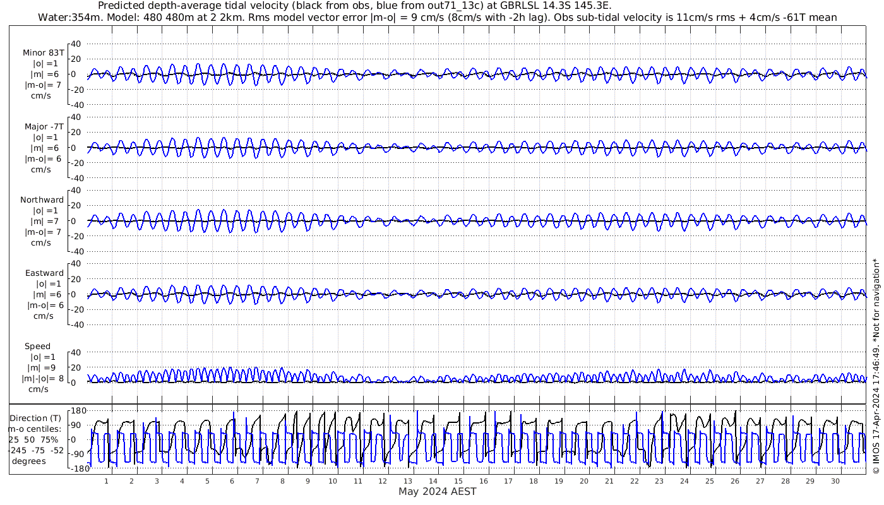This screenshot has width=884, height=505.
Task: Select day 8 on the date axis
Action: 282,481
